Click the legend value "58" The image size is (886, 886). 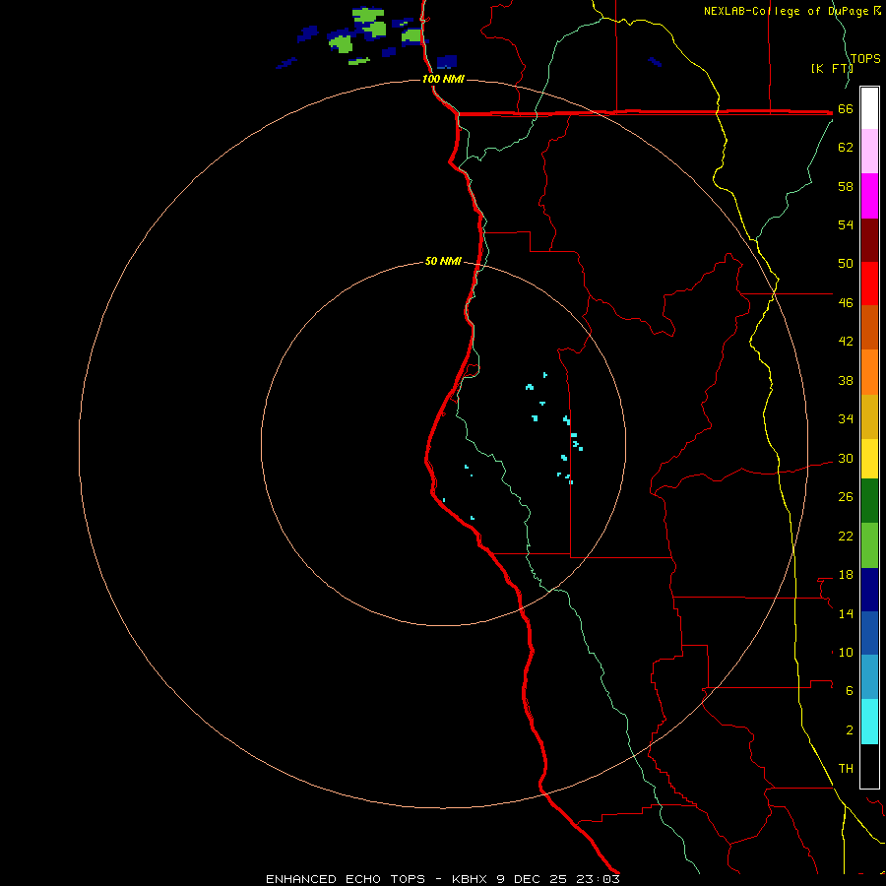[x=846, y=186]
